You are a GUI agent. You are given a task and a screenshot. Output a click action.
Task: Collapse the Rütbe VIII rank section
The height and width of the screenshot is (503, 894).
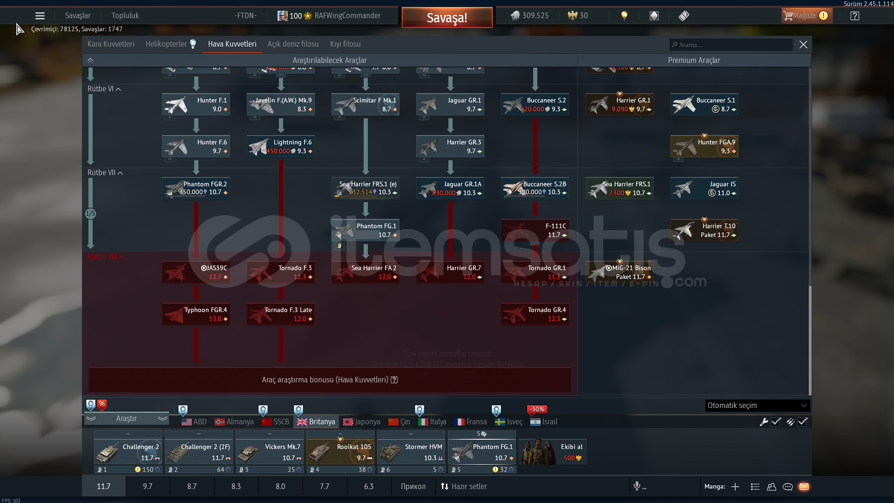[x=106, y=257]
